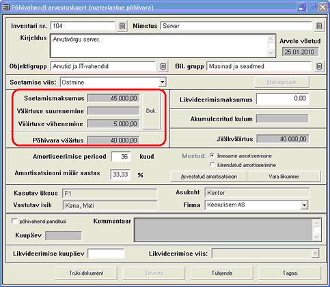This screenshot has width=330, height=287.
Task: Open lookup icon beside Bil. grupp field
Action: pyautogui.click(x=319, y=66)
